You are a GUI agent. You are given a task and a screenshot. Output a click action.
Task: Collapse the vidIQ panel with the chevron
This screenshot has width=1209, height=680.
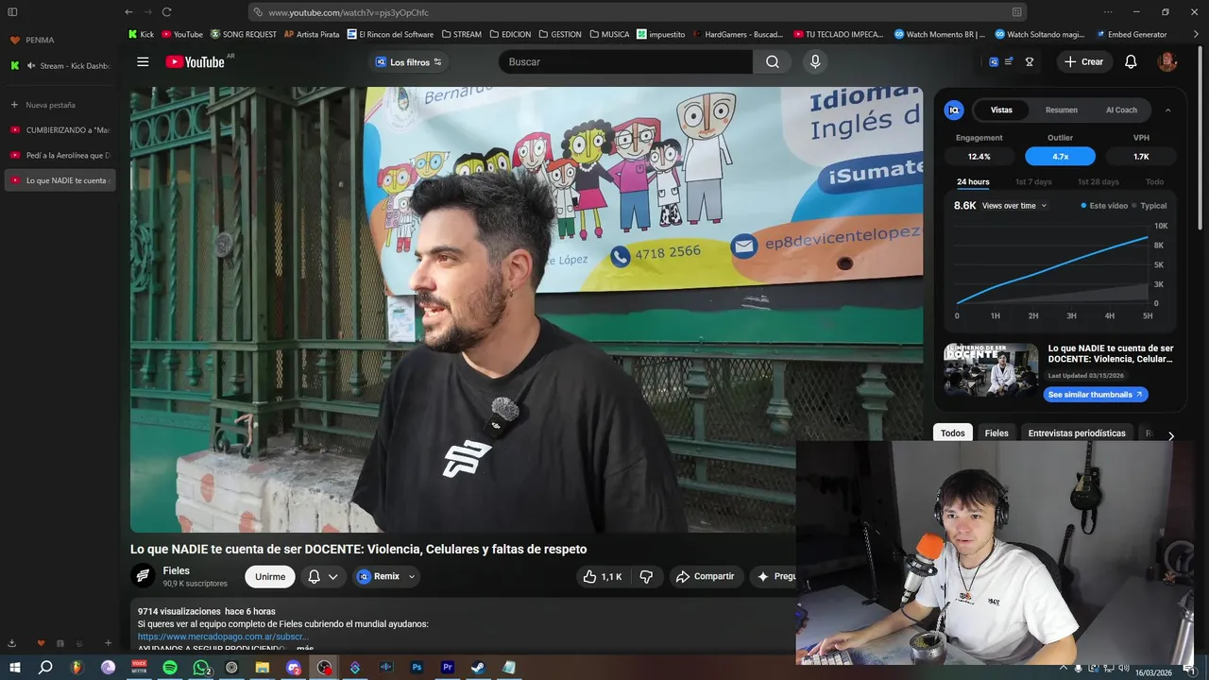[x=1167, y=110]
